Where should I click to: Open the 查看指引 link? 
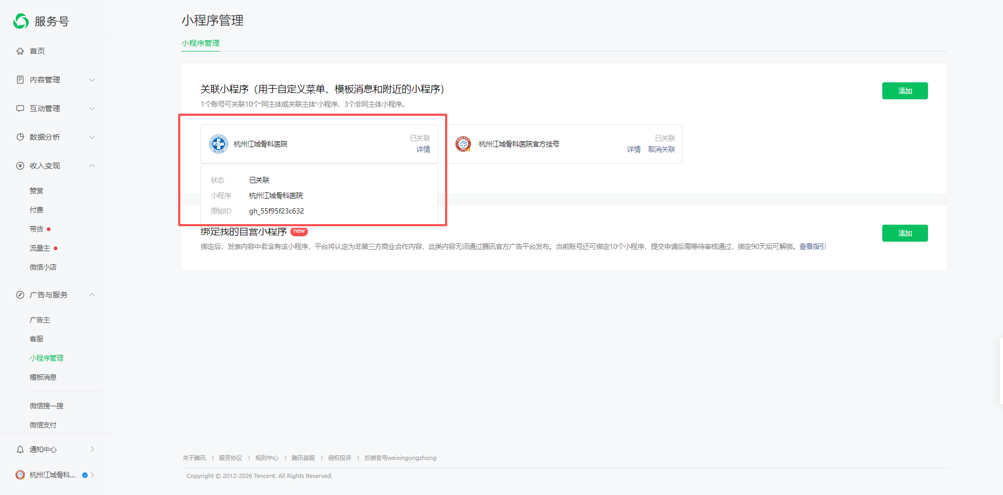813,246
